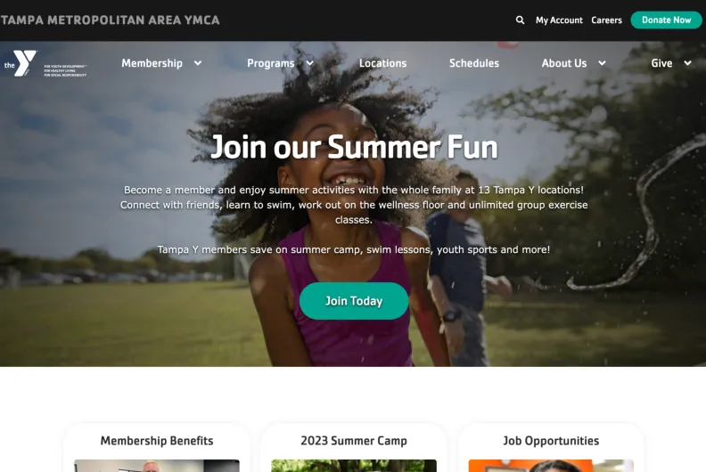Go to My Account link

[559, 20]
